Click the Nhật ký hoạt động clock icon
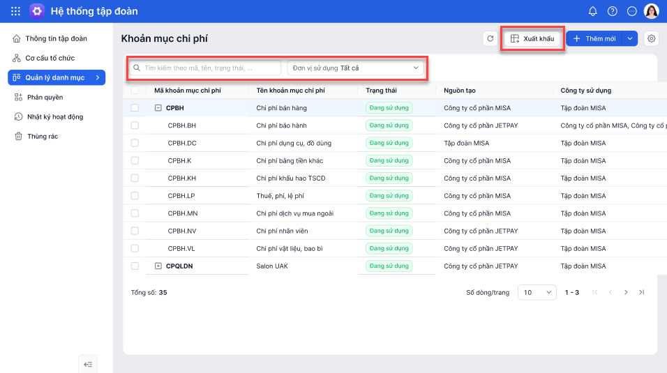Screen dimensions: 667x373 coord(18,116)
